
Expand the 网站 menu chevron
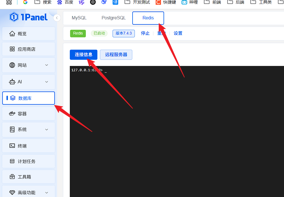tap(47, 65)
